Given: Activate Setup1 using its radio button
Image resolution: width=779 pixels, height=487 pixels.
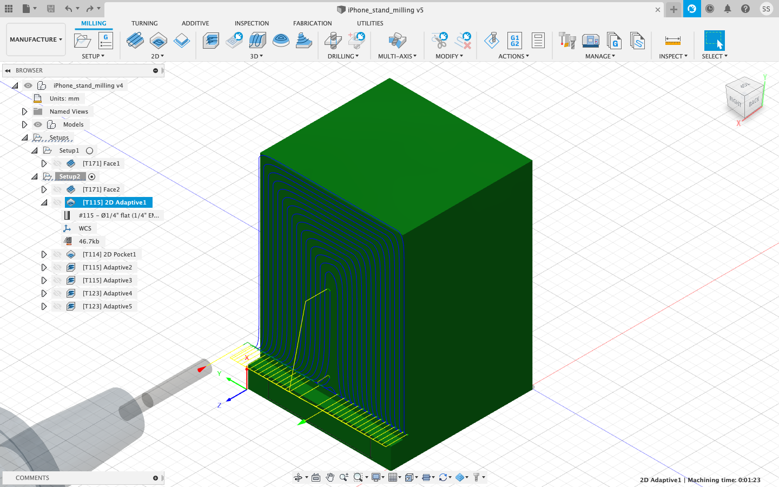Looking at the screenshot, I should (x=90, y=150).
